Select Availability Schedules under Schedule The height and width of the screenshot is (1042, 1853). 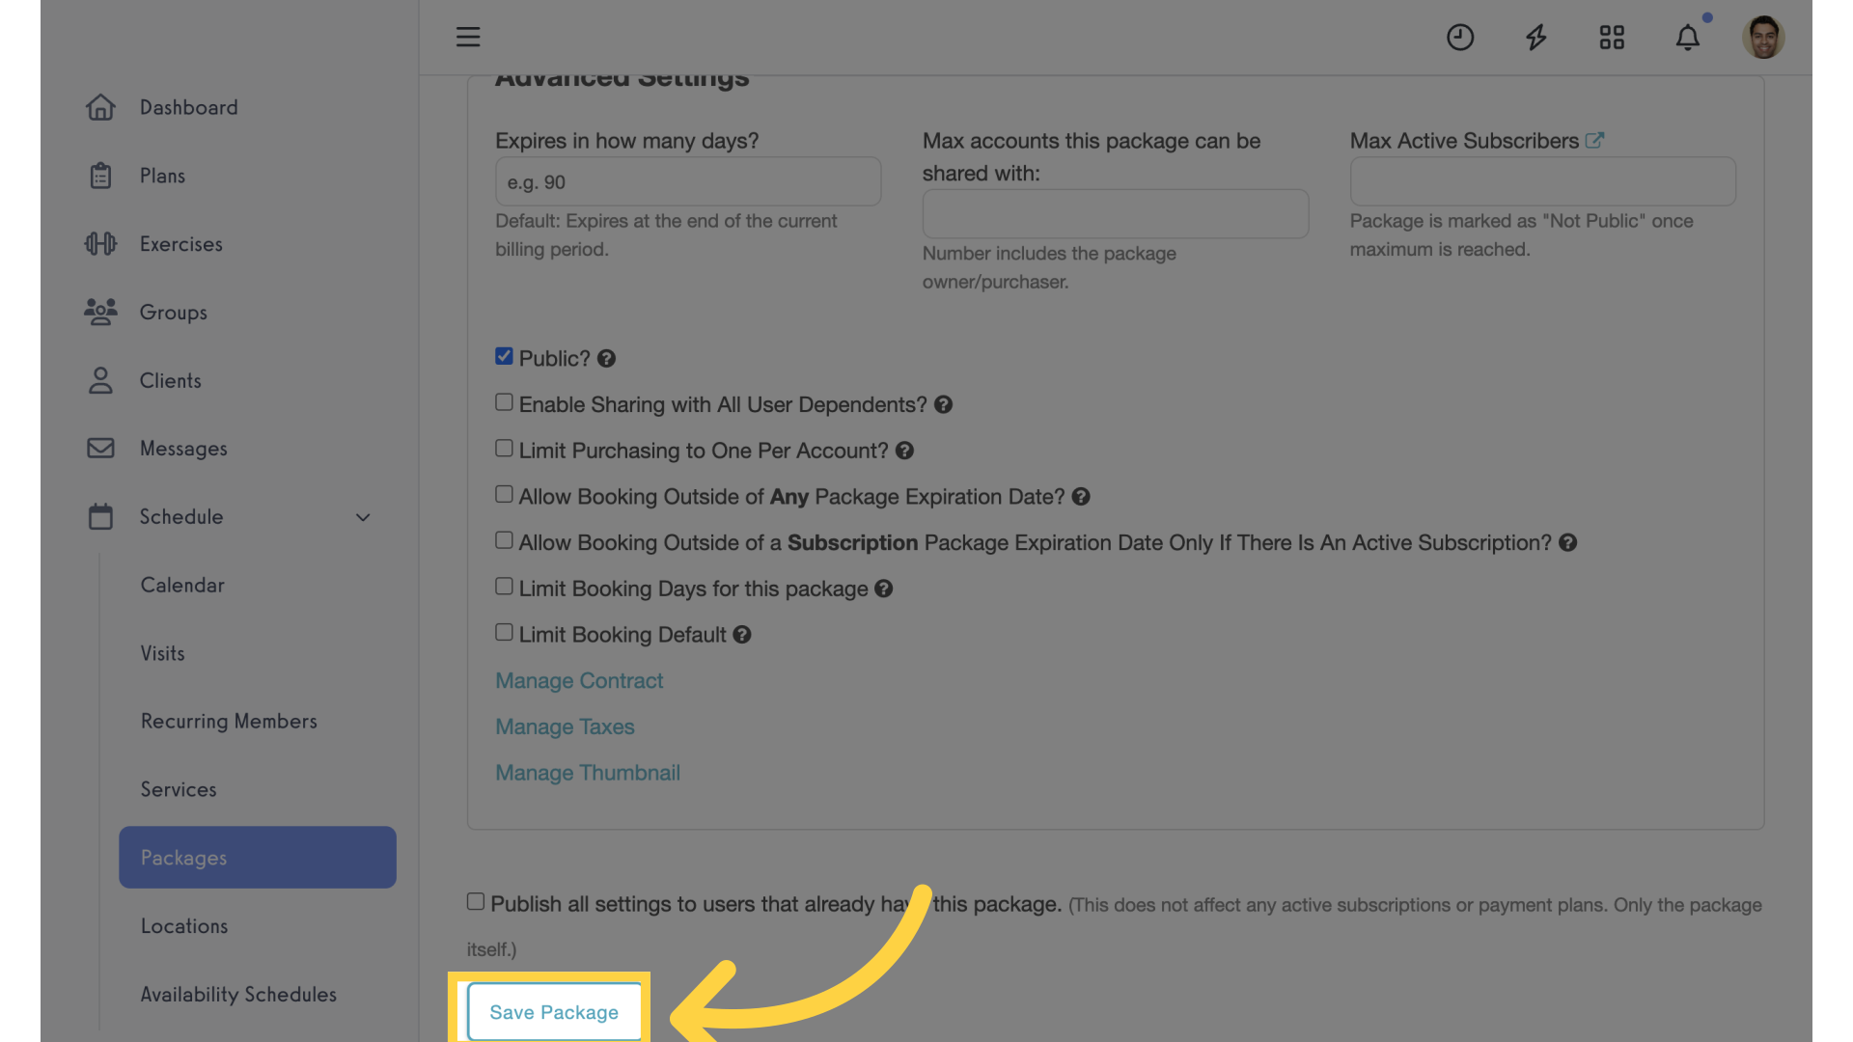pos(238,995)
